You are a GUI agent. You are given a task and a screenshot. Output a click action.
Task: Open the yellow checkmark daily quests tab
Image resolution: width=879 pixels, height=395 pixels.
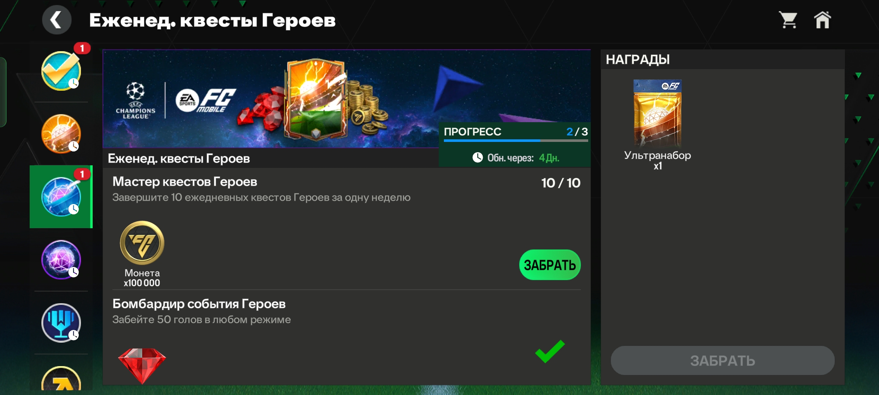point(61,71)
